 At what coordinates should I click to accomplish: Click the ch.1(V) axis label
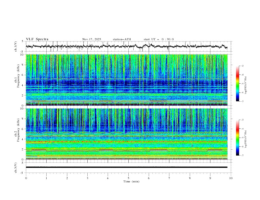16,46
